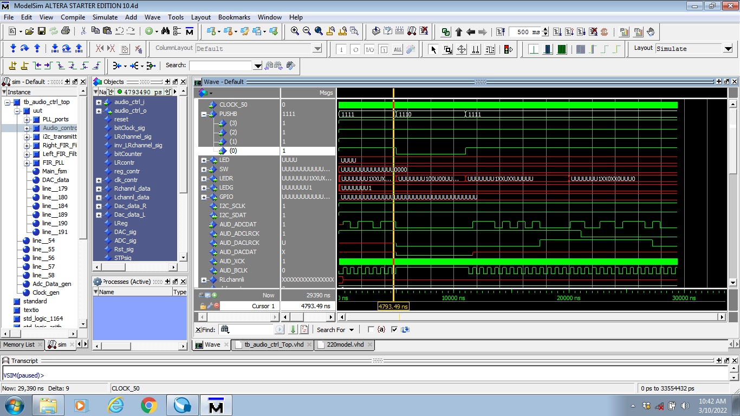Screen dimensions: 740x416
Task: Click the Run icon beside the 500 ms field
Action: [557, 31]
